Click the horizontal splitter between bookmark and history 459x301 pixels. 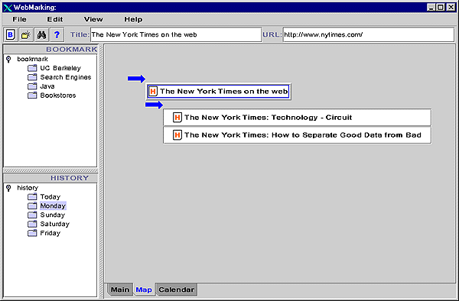[50, 170]
